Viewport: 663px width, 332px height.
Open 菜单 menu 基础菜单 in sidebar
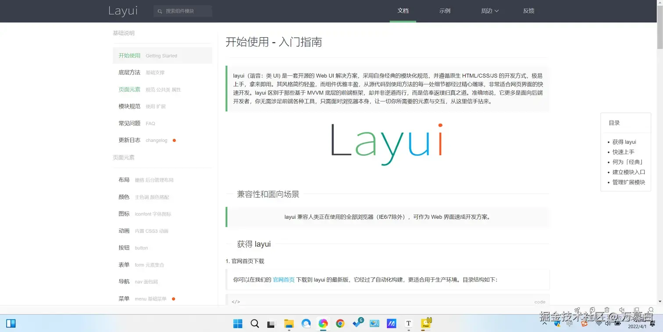(x=162, y=298)
